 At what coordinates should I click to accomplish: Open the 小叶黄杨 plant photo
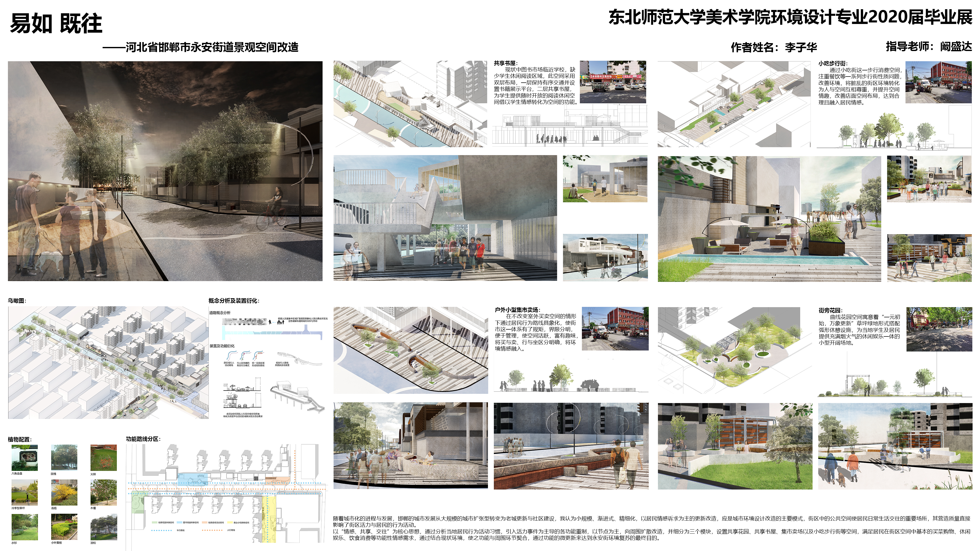(x=64, y=527)
